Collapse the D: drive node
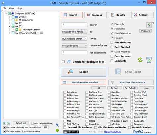 (10, 26)
